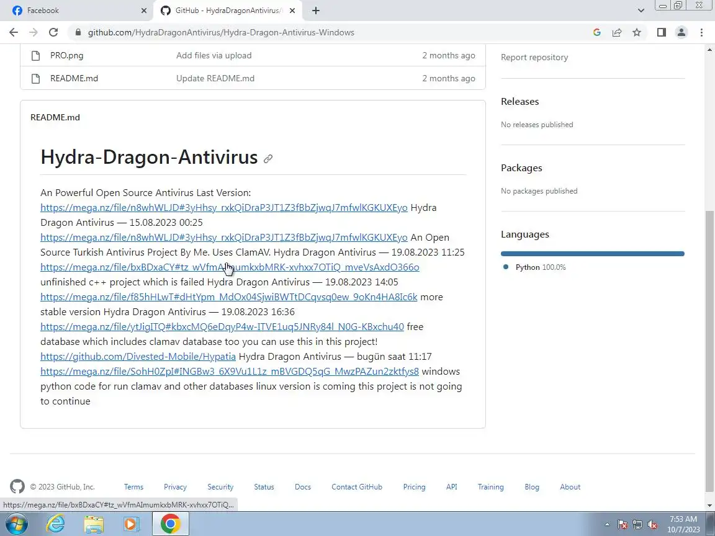715x536 pixels.
Task: Bookmark this page with the star icon
Action: 637,32
